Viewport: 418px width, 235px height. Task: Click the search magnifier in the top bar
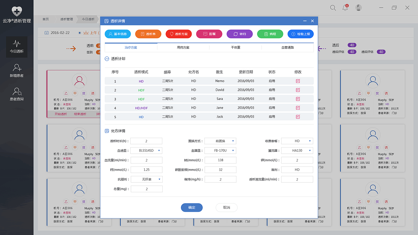(333, 8)
